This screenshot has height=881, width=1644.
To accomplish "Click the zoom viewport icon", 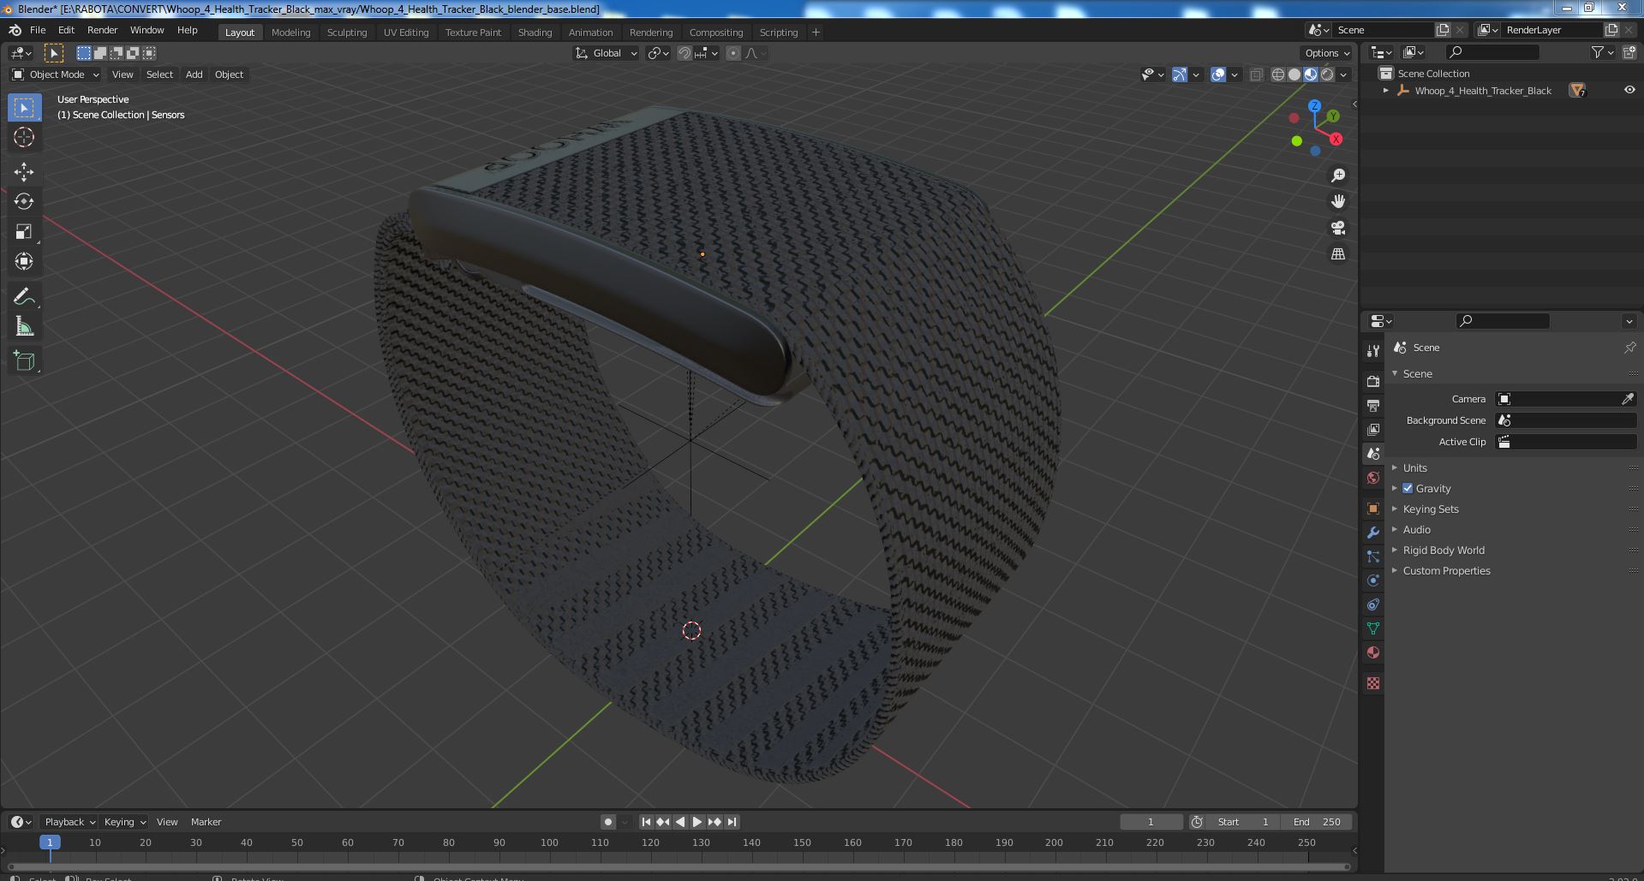I will (x=1337, y=176).
